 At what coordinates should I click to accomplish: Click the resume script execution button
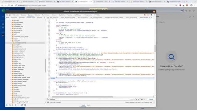(7, 105)
